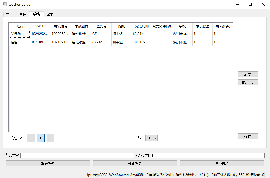The width and height of the screenshot is (270, 178).
Task: Click the 解锁屏幕 unlock screen button
Action: pyautogui.click(x=222, y=163)
